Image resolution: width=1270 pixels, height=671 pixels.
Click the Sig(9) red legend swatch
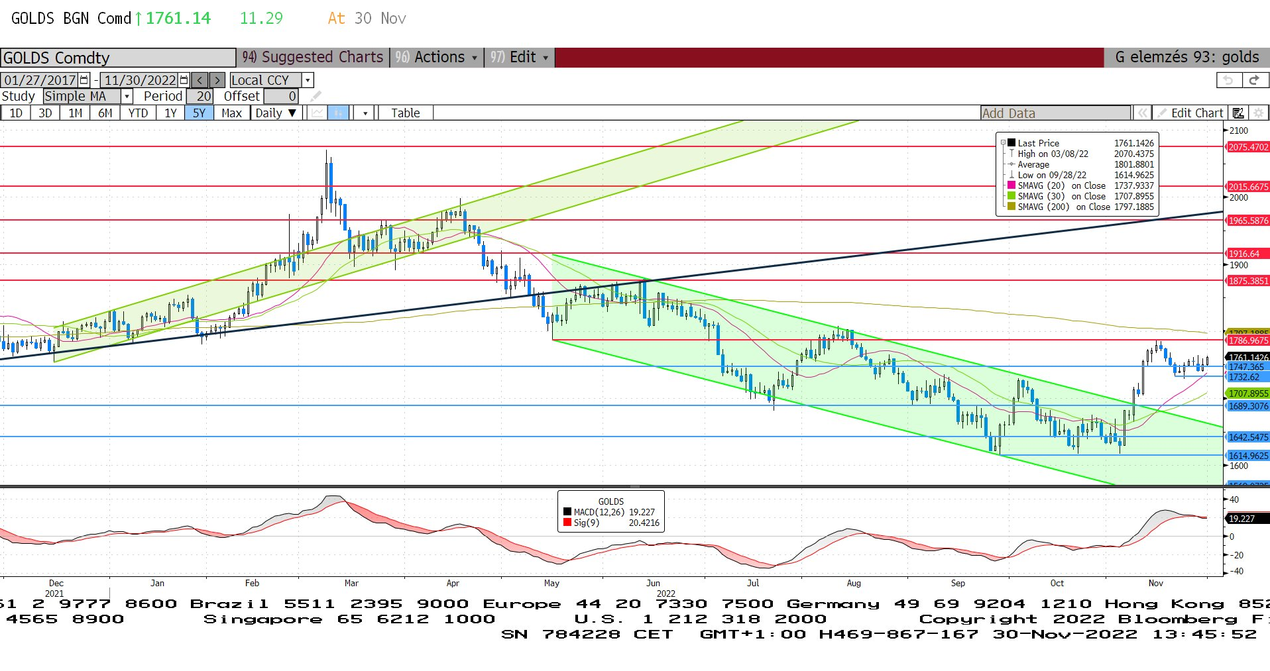(x=567, y=523)
